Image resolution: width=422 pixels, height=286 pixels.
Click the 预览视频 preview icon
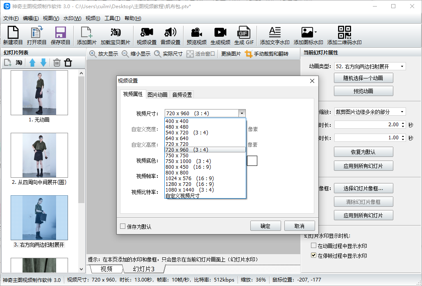(197, 35)
